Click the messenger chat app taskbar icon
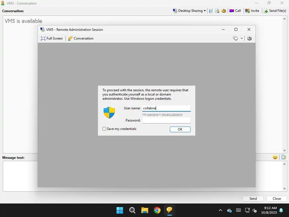Viewport: 289px width, 217px height. coord(170,210)
